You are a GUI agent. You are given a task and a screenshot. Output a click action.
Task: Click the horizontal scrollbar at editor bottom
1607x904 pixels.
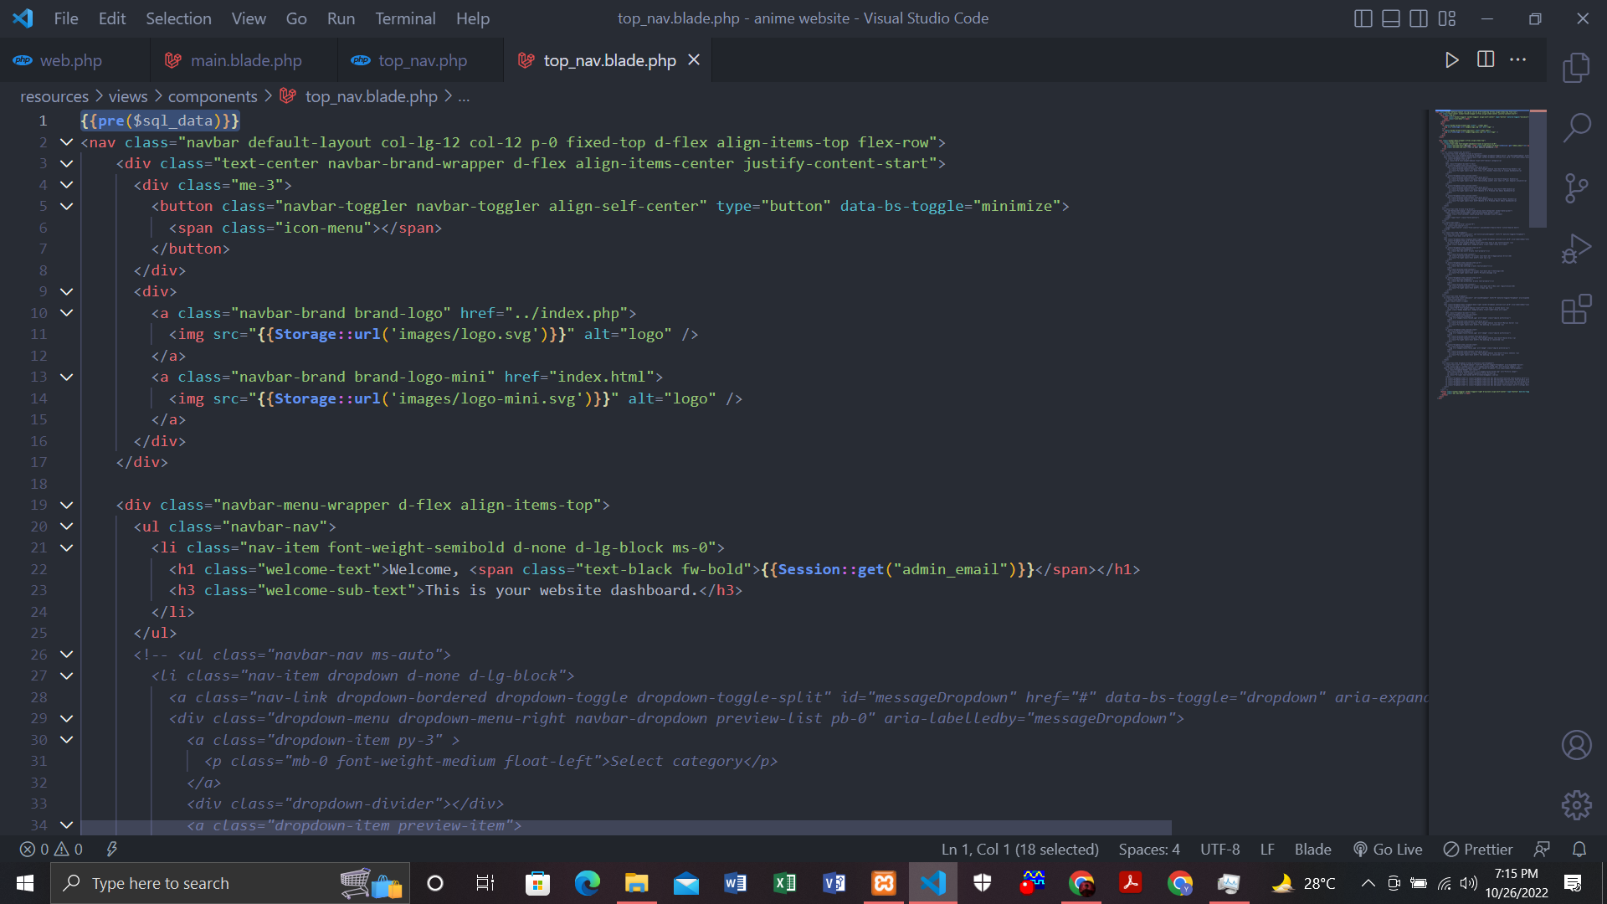(x=625, y=826)
